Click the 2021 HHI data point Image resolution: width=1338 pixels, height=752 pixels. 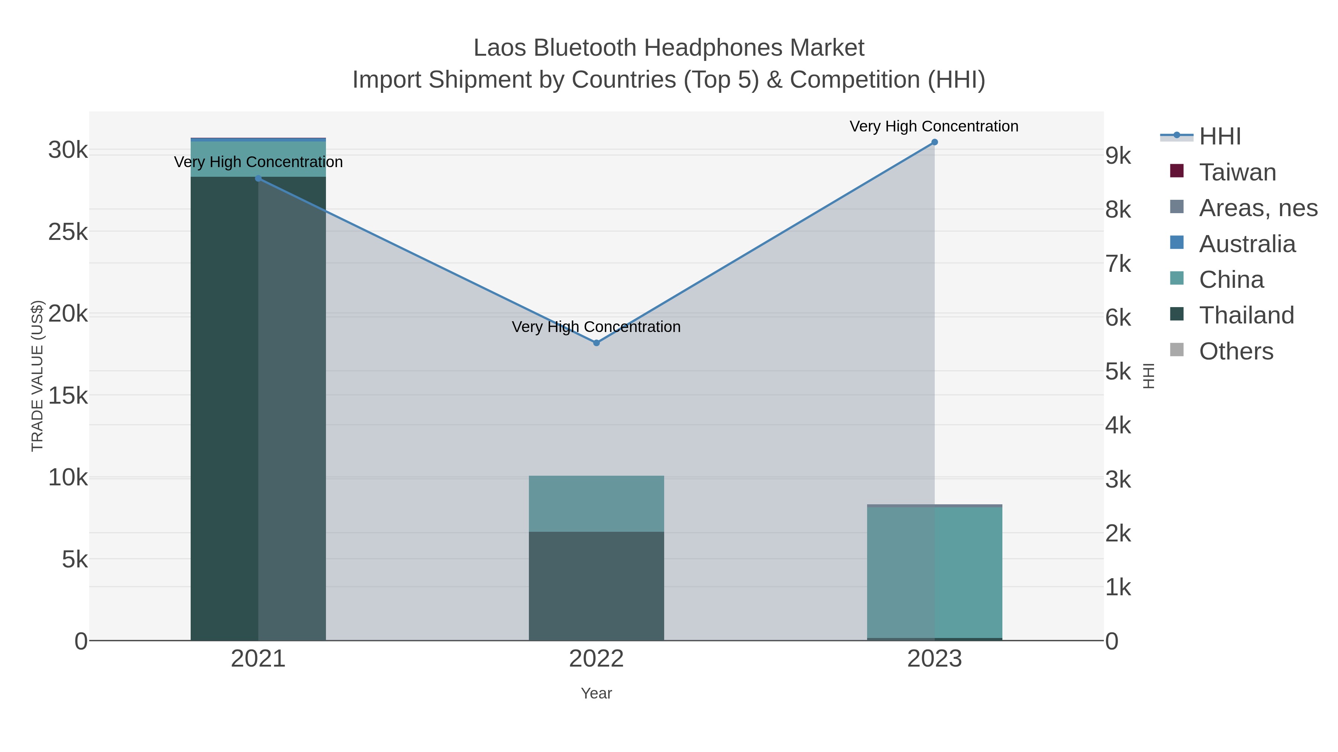click(258, 179)
